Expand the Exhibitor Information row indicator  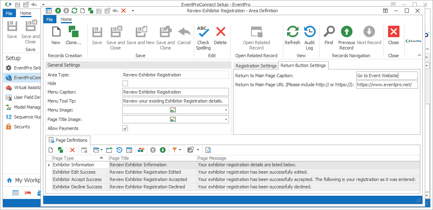coord(49,165)
